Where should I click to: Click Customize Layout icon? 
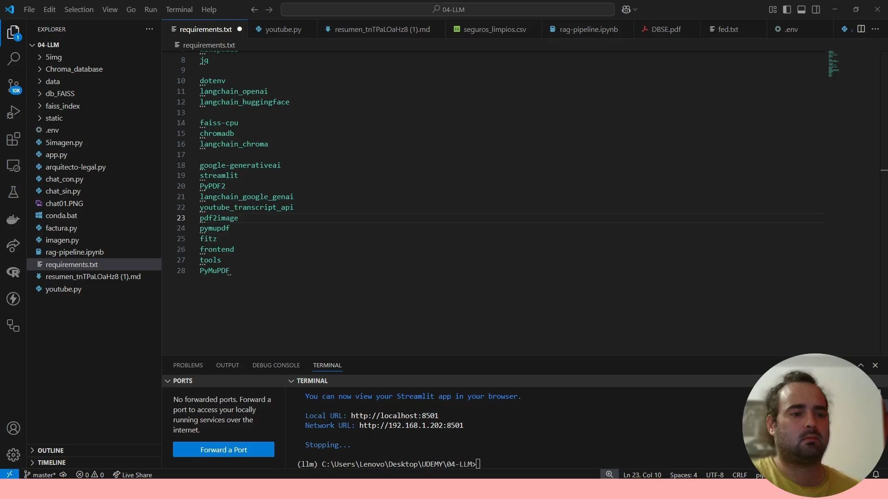(772, 9)
